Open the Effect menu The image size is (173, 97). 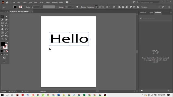[42, 2]
